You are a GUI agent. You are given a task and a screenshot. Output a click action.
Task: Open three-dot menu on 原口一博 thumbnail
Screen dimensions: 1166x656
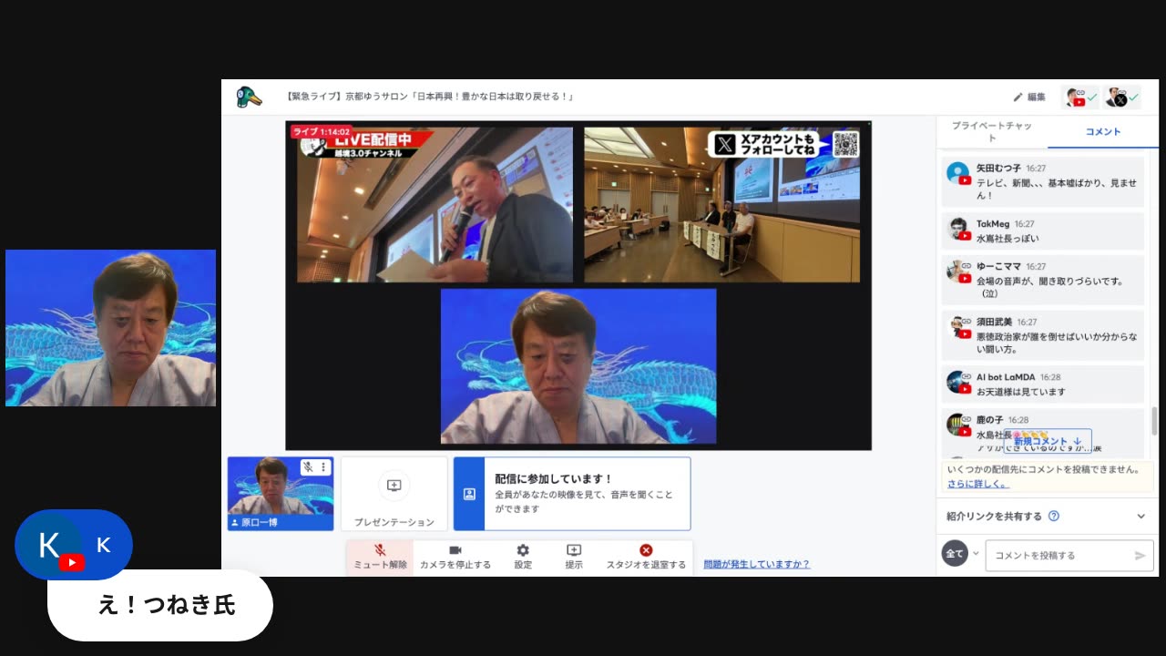coord(323,467)
